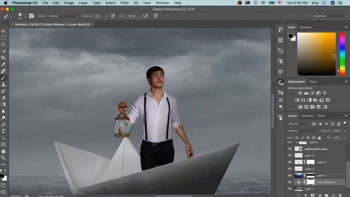Switch to the Paths tab
The image size is (350, 197).
(x=321, y=115)
